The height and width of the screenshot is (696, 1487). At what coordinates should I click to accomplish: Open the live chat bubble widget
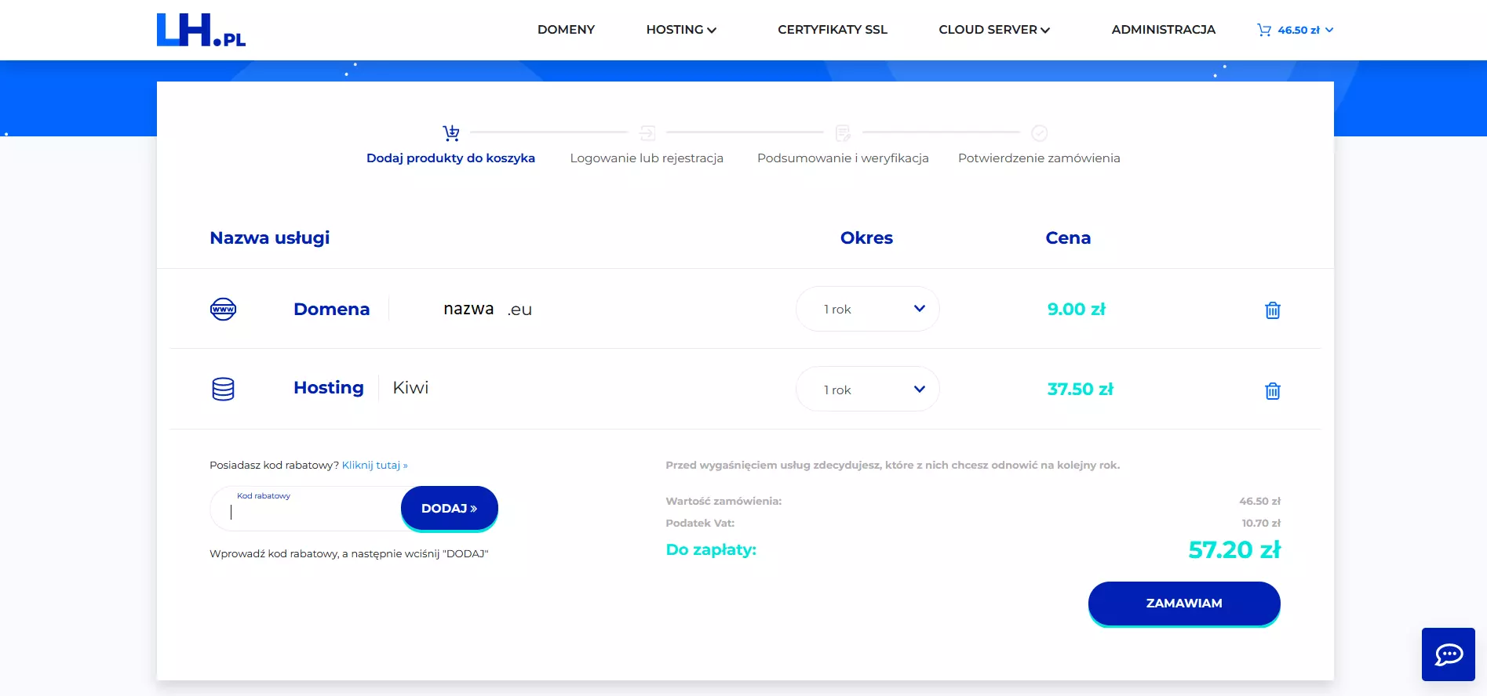click(x=1449, y=654)
